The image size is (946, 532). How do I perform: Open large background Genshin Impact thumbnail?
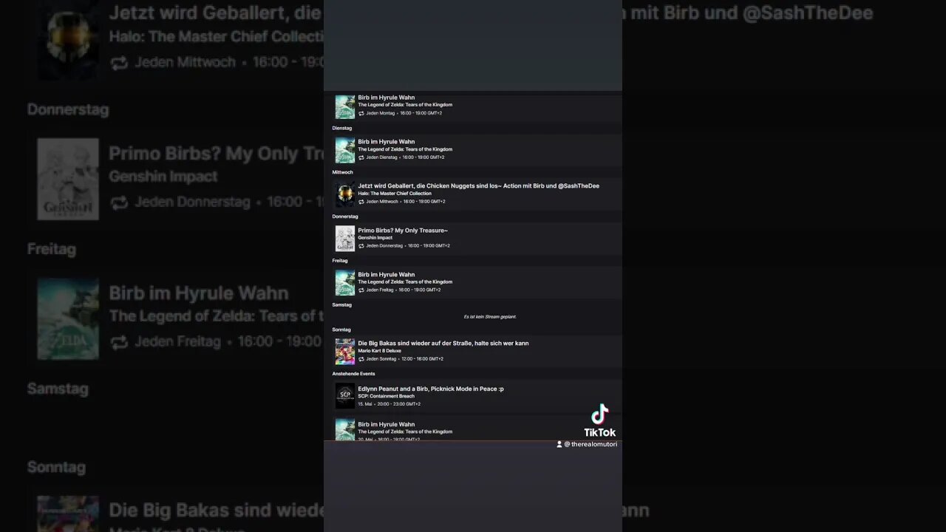pos(68,179)
